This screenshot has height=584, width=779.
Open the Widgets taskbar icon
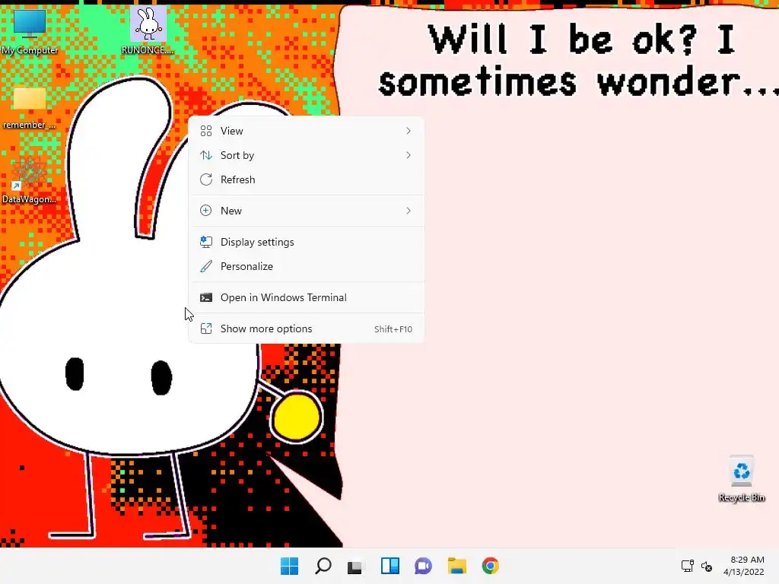pos(390,566)
